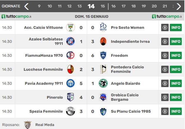Click the Lucchese Femminile shield badge

point(70,69)
